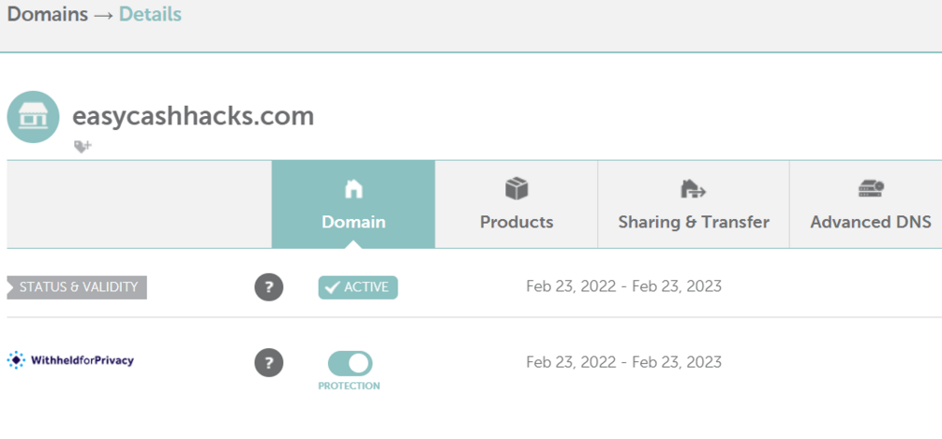Open the help tooltip for WithheldforPrivacy
942x439 pixels.
[268, 363]
